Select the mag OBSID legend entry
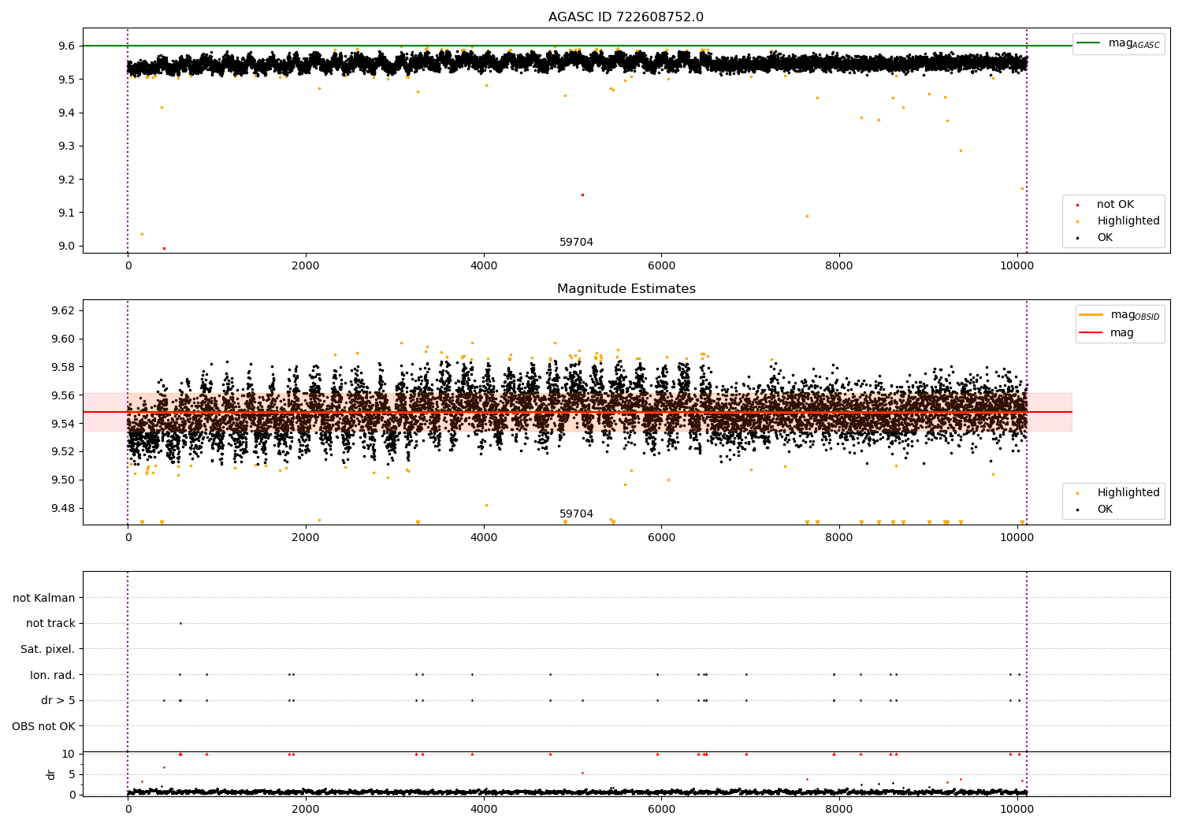Viewport: 1182px width, 827px height. click(1119, 315)
